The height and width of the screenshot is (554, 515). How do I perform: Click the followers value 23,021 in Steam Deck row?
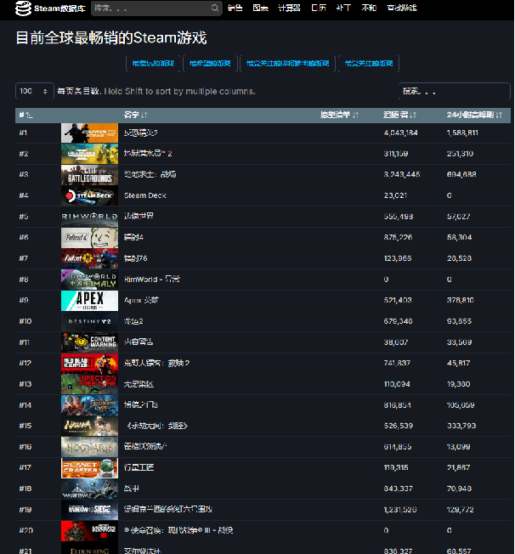pyautogui.click(x=395, y=195)
